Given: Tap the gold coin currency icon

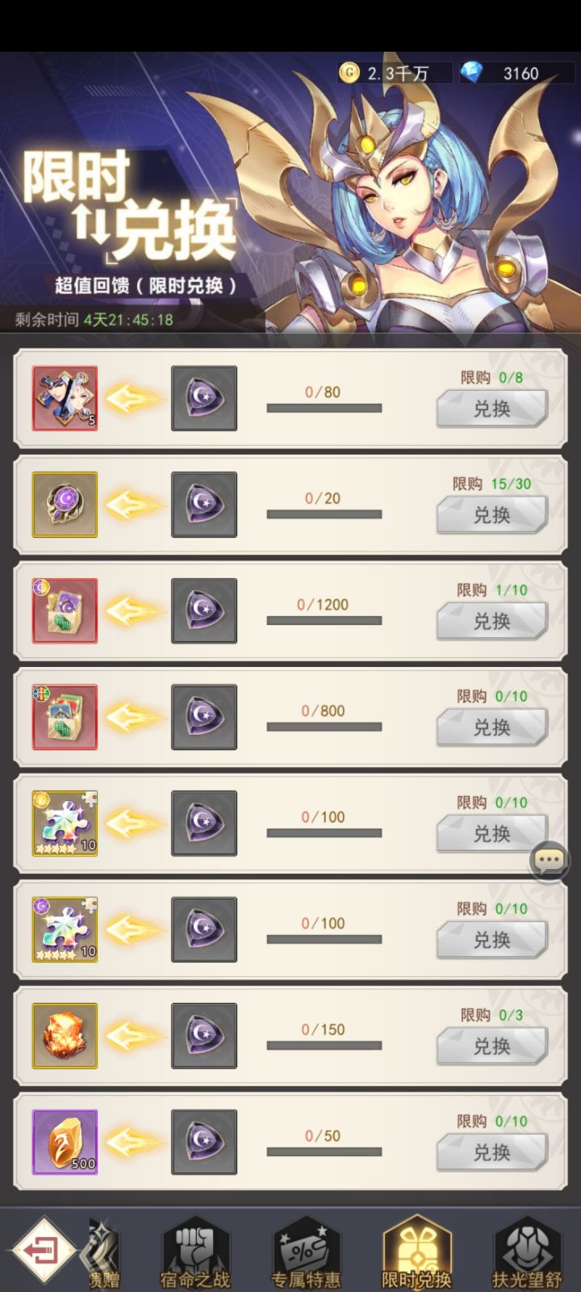Looking at the screenshot, I should click(x=349, y=73).
